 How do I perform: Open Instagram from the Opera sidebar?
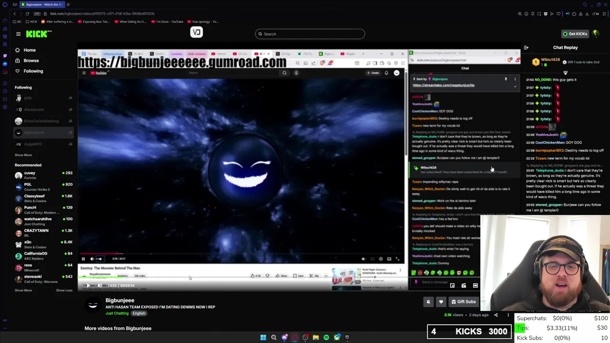[5, 72]
